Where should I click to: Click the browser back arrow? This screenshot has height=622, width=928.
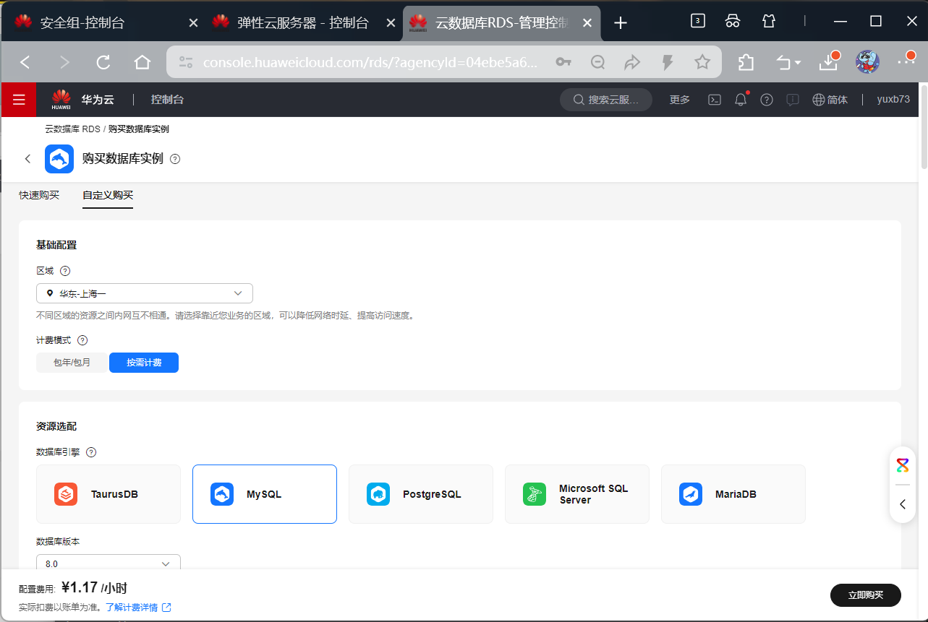point(25,62)
